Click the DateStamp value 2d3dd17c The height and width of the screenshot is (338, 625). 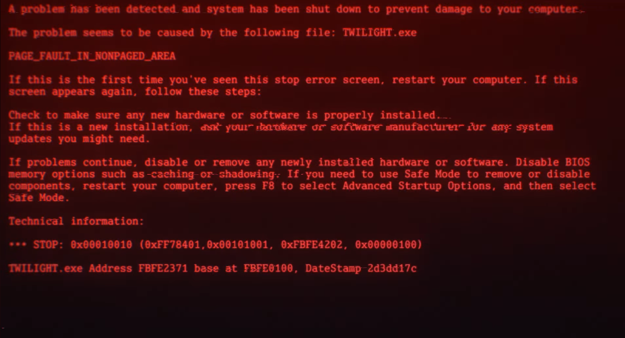(x=392, y=268)
